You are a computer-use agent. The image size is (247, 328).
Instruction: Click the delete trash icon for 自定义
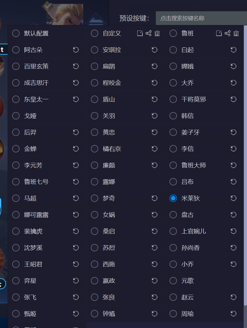[x=157, y=33]
